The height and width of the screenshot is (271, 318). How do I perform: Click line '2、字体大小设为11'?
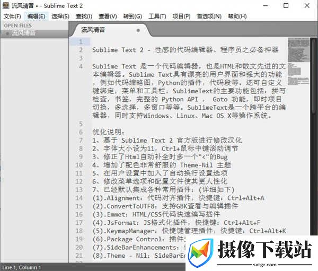coord(165,148)
